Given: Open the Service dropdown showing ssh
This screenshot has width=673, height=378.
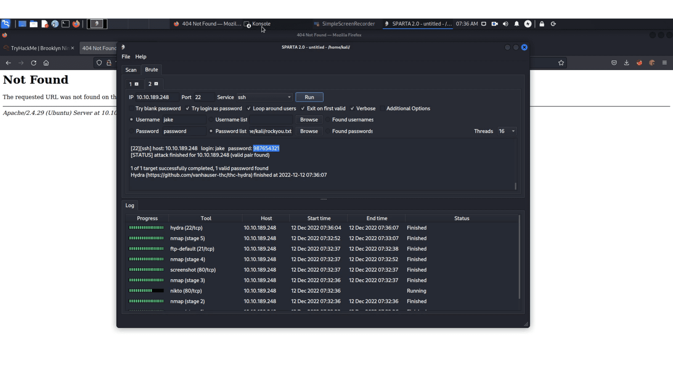Looking at the screenshot, I should [x=265, y=97].
